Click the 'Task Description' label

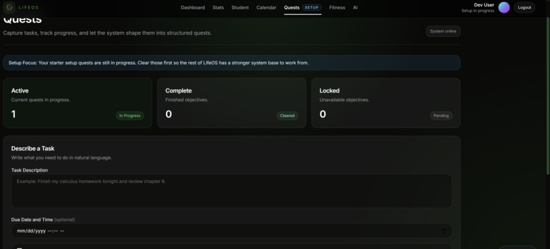(x=29, y=170)
